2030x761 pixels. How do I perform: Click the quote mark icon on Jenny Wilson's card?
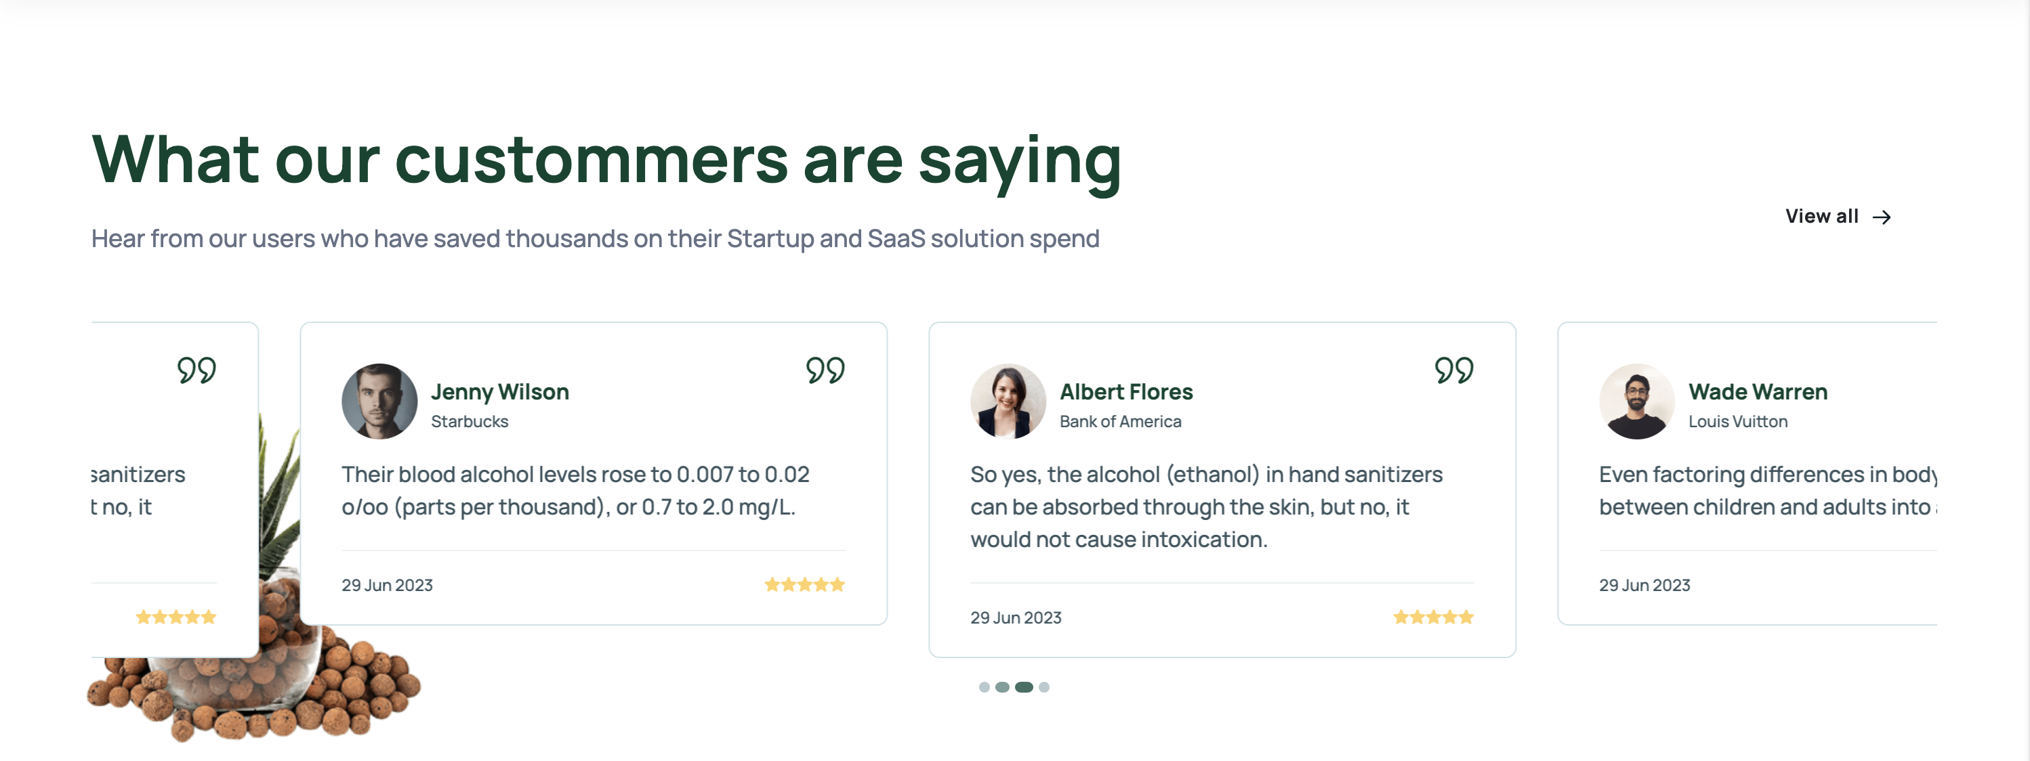pyautogui.click(x=825, y=370)
